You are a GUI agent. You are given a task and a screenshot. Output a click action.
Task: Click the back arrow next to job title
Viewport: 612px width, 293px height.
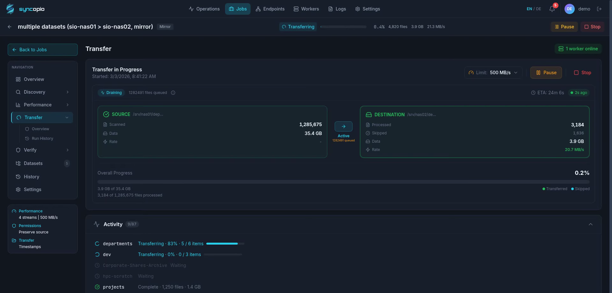coord(10,27)
